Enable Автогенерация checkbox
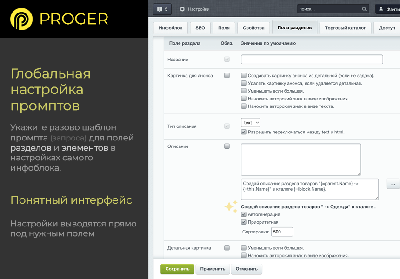The width and height of the screenshot is (400, 279). click(x=243, y=215)
